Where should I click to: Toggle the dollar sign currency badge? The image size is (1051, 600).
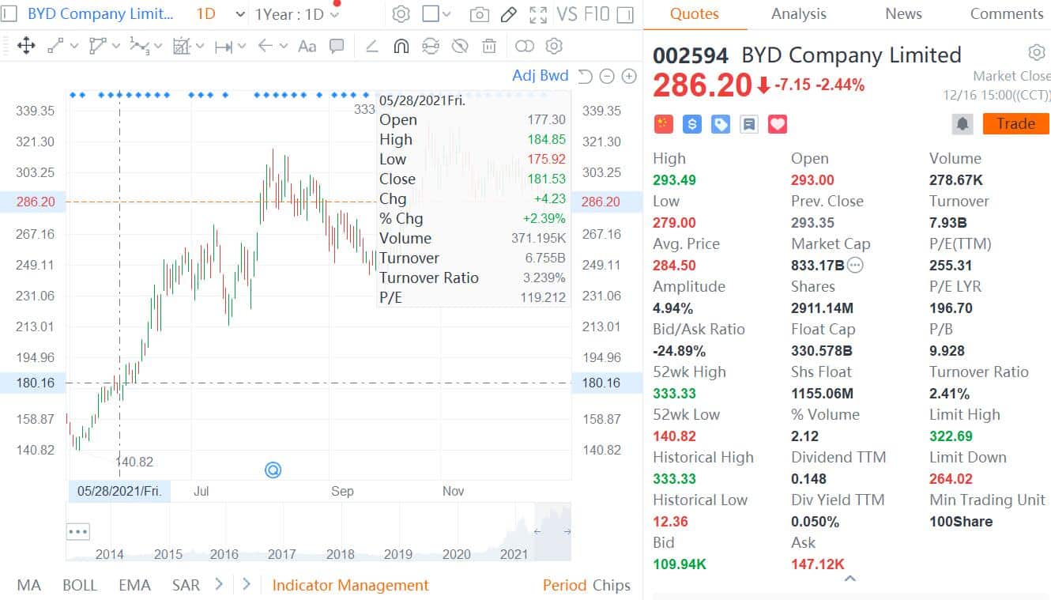pyautogui.click(x=691, y=124)
